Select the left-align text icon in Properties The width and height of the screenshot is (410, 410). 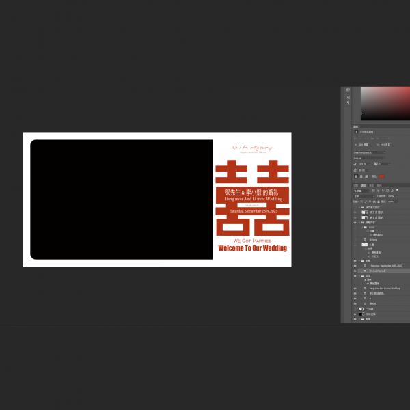pos(356,176)
